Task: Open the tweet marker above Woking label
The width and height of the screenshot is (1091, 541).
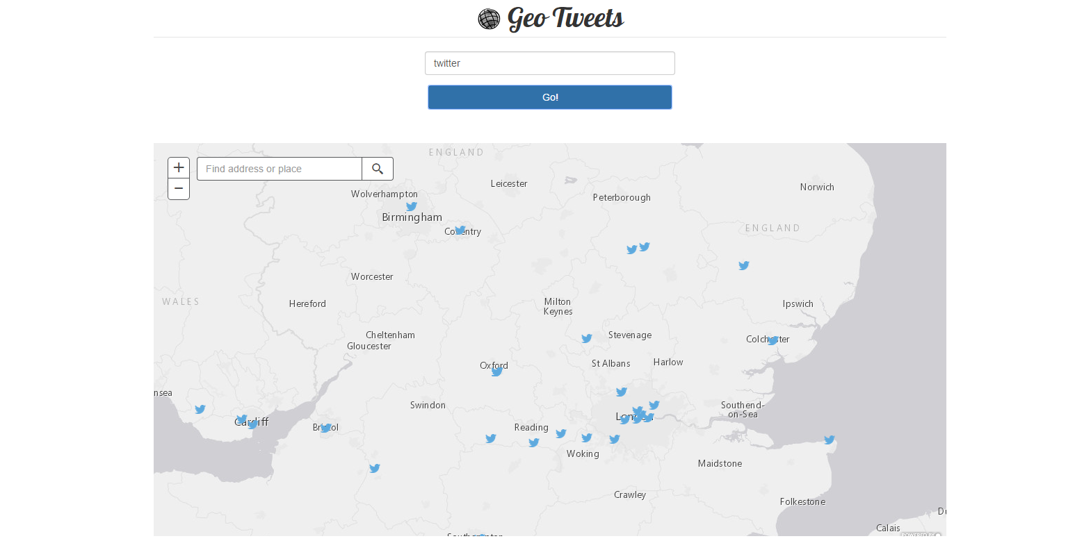Action: [x=587, y=438]
